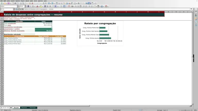Open the sidebar Styles panel icon
Viewport: 198px width, 111px height.
pyautogui.click(x=196, y=15)
